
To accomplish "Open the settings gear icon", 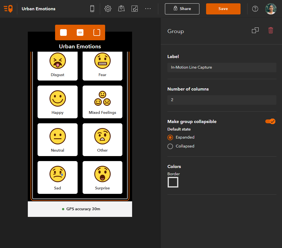I will coord(108,9).
